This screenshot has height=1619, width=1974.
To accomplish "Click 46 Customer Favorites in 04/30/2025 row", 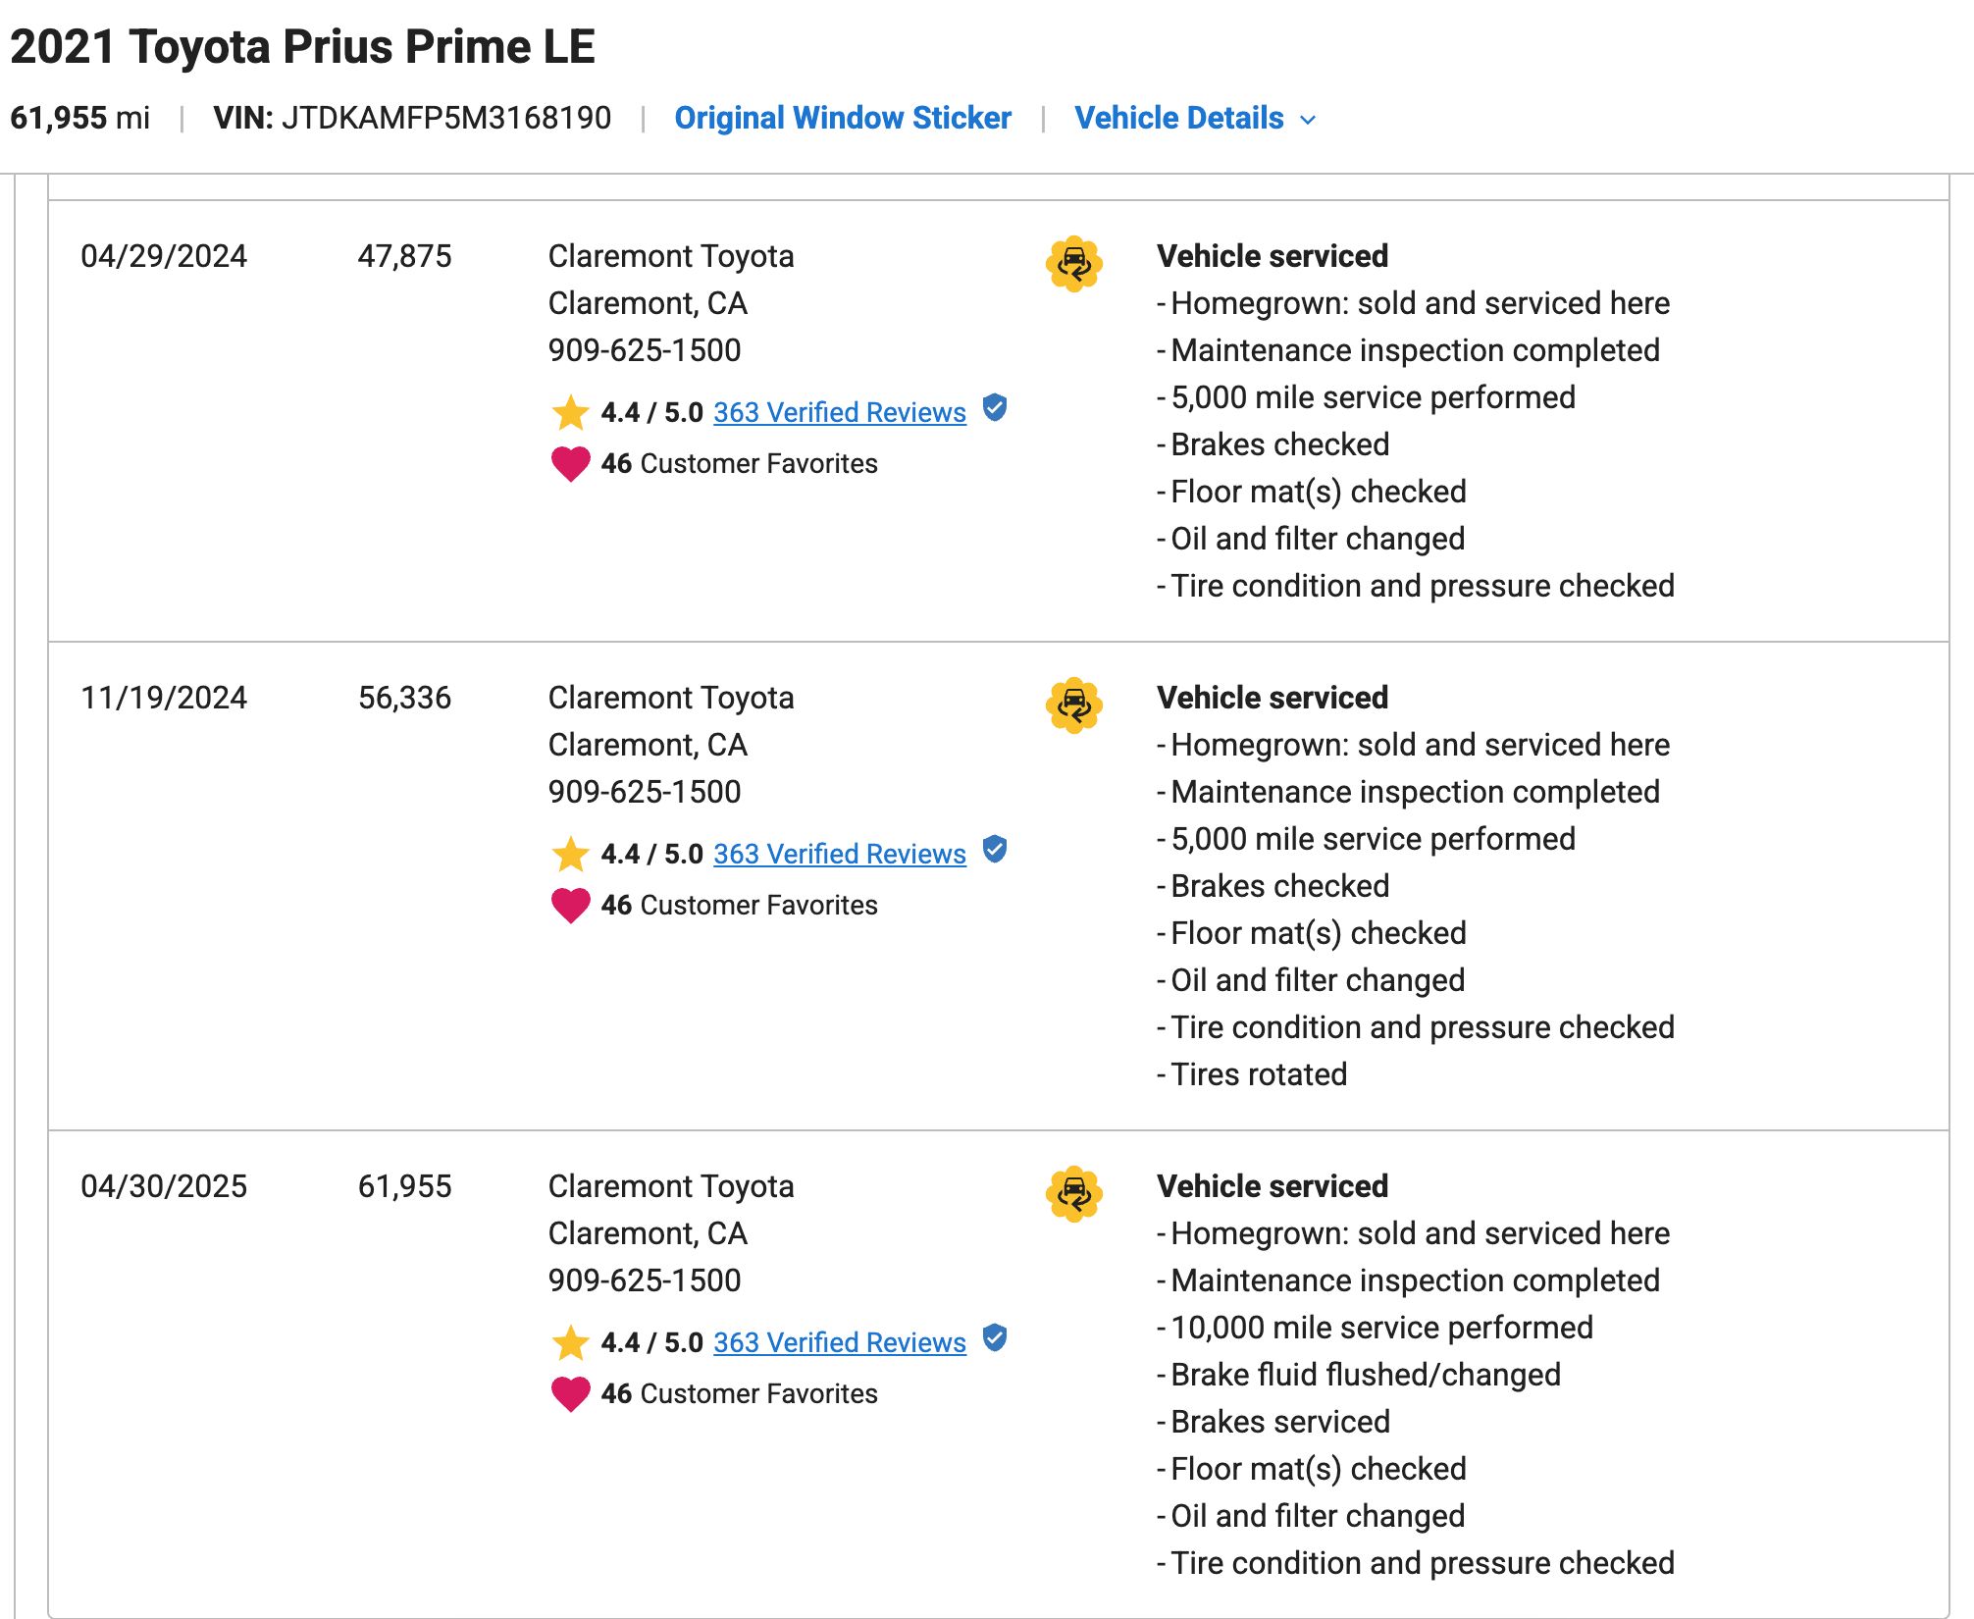I will click(739, 1393).
